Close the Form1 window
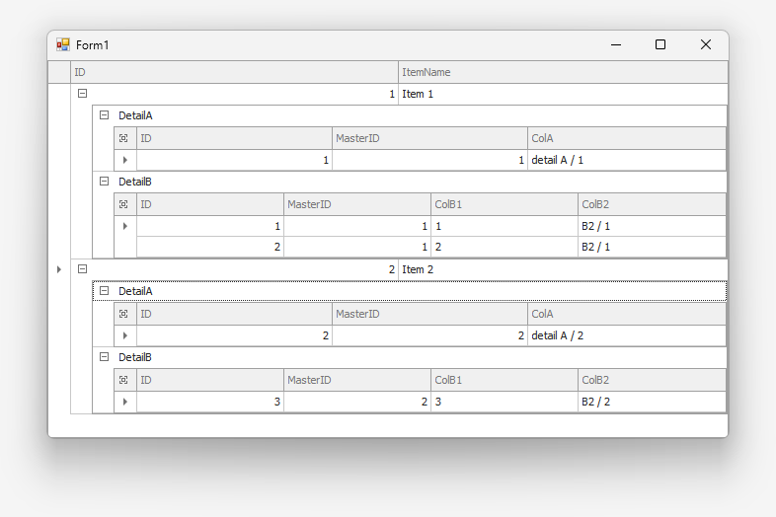 point(706,44)
